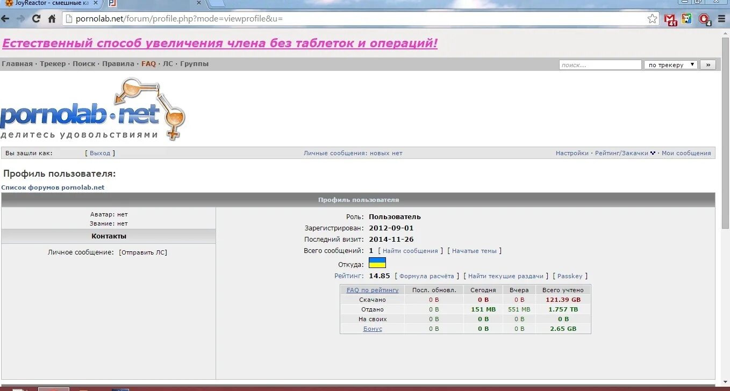Screen dimensions: 730x391
Task: Open the Формула расчёта link
Action: pyautogui.click(x=427, y=276)
